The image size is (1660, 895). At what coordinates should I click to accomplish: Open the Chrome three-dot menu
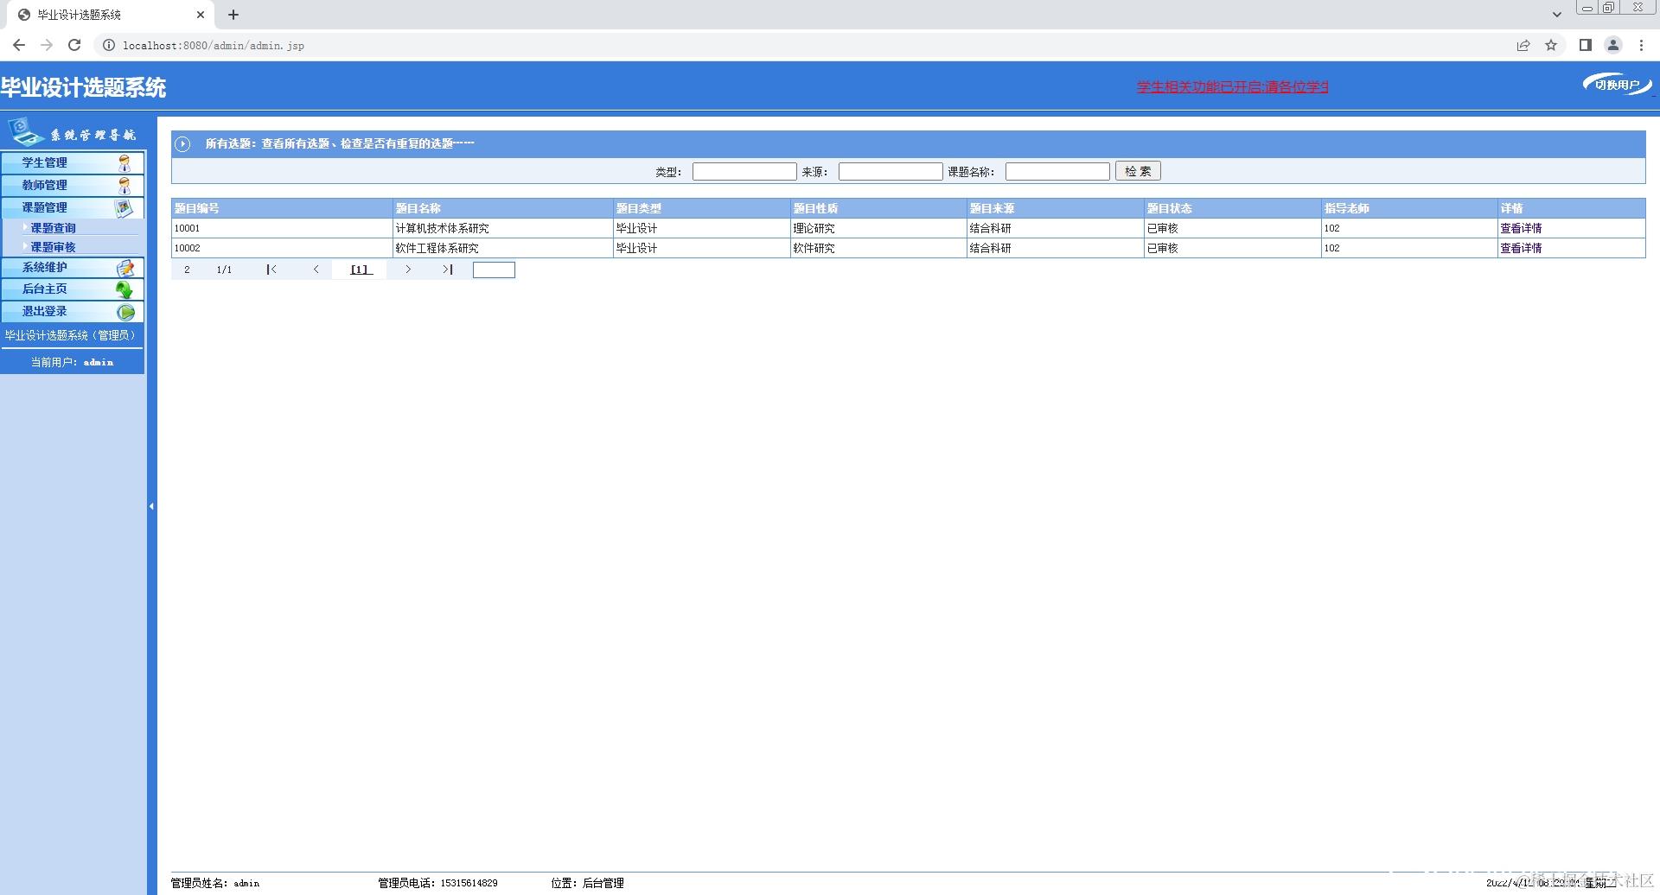[1641, 45]
